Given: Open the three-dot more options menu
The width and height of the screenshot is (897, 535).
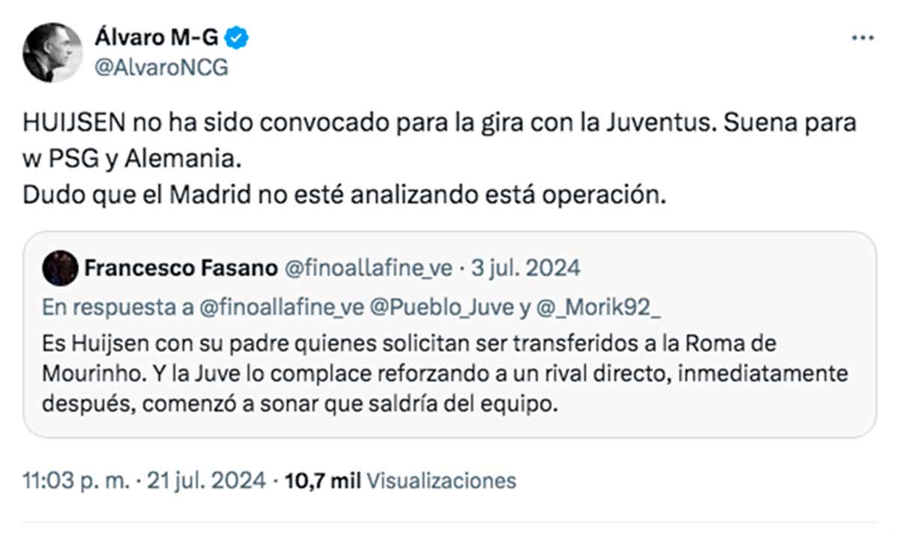Looking at the screenshot, I should coord(863,38).
